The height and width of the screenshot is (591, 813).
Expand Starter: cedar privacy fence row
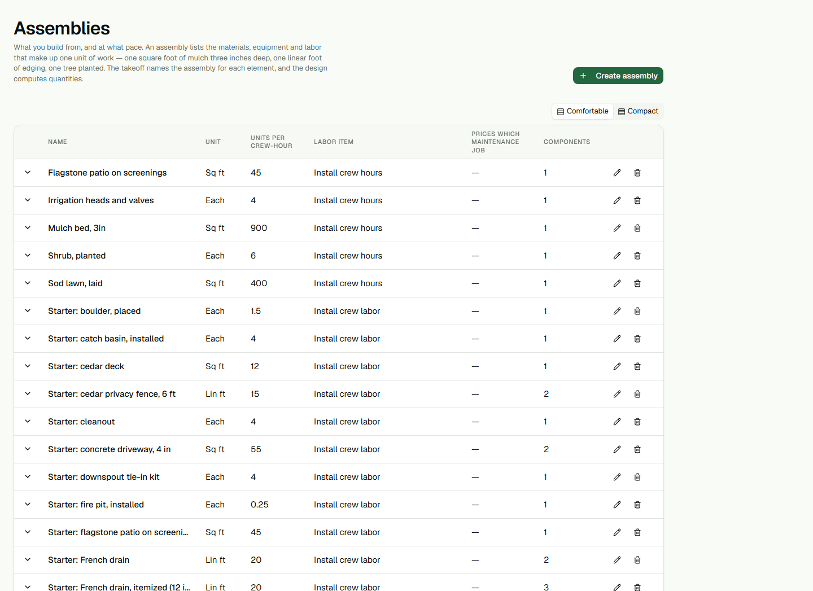(28, 394)
